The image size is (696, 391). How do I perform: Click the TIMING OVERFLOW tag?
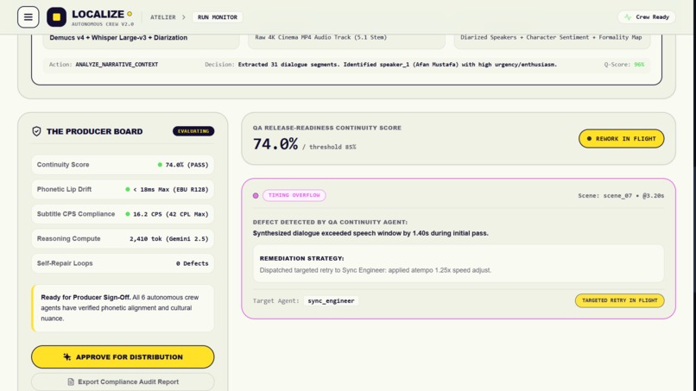click(x=294, y=195)
